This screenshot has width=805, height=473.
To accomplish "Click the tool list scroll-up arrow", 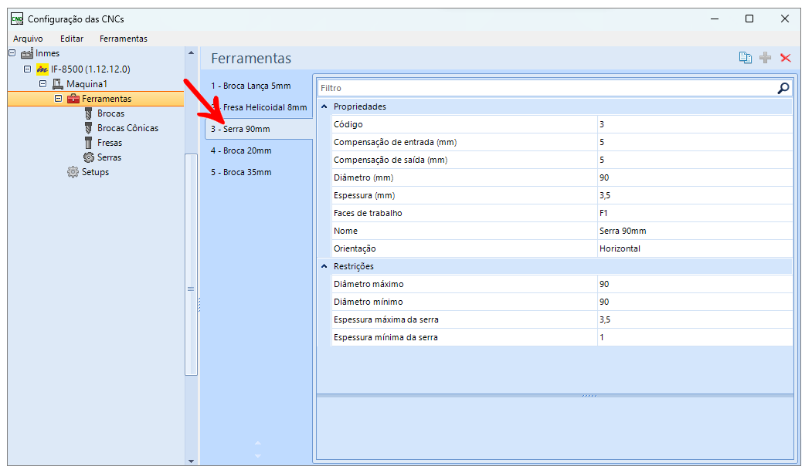I will point(258,443).
